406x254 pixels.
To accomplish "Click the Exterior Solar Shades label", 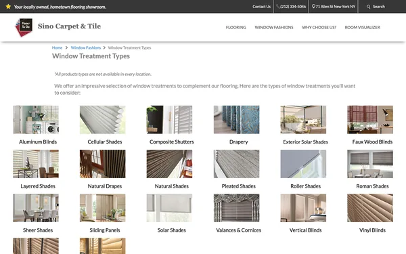I will 306,142.
